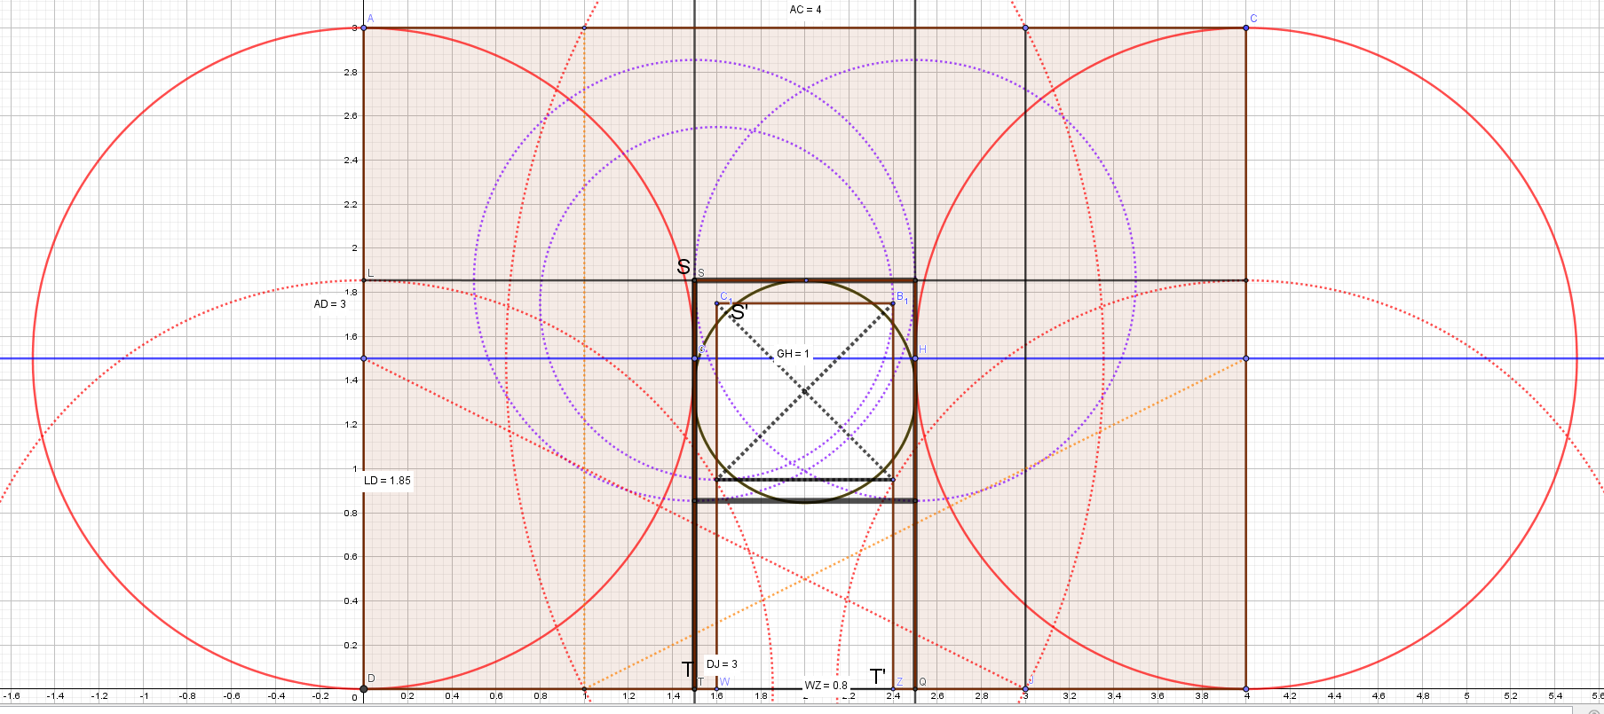Viewport: 1604px width, 714px height.
Task: Select the intersection of the dotted diagonals
Action: pos(805,391)
